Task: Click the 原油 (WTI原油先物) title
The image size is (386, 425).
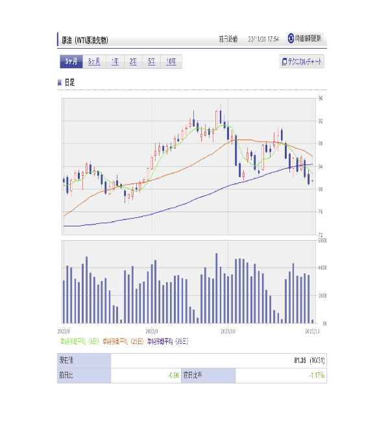Action: [85, 40]
